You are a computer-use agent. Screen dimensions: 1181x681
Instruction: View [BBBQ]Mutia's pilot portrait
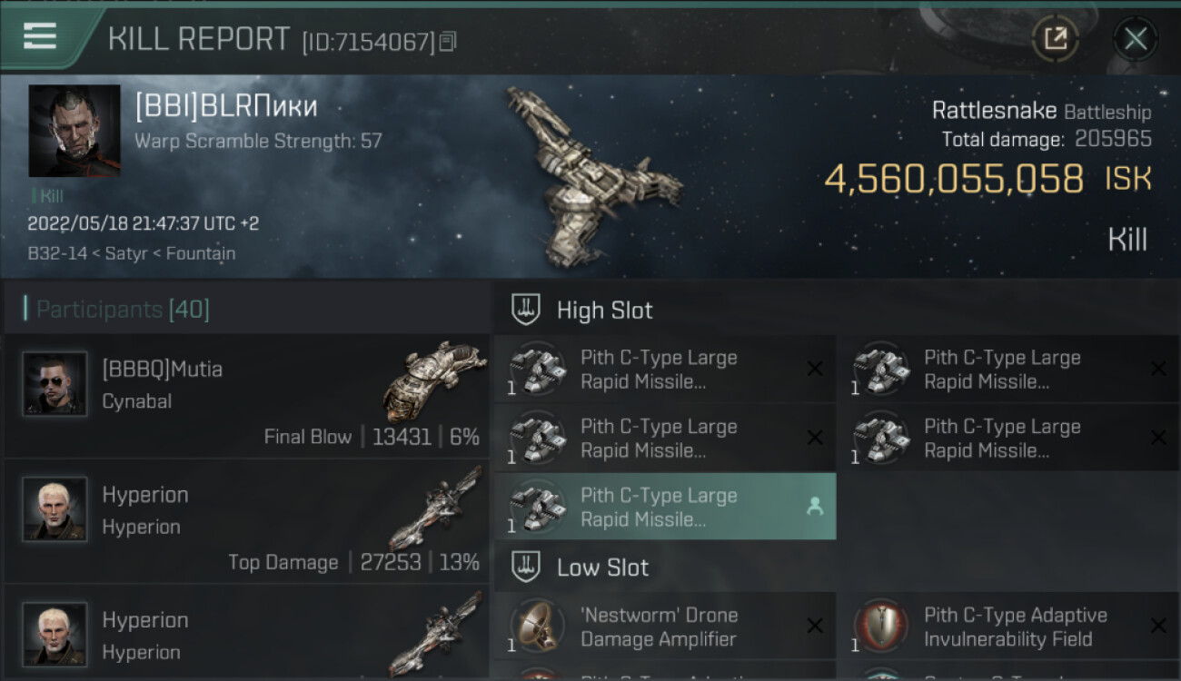[x=55, y=383]
